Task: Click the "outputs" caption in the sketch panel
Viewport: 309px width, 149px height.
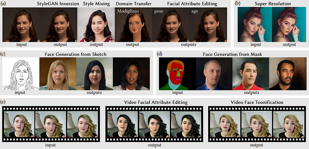Action: coord(94,92)
